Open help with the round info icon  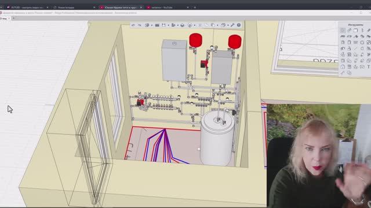click(239, 25)
